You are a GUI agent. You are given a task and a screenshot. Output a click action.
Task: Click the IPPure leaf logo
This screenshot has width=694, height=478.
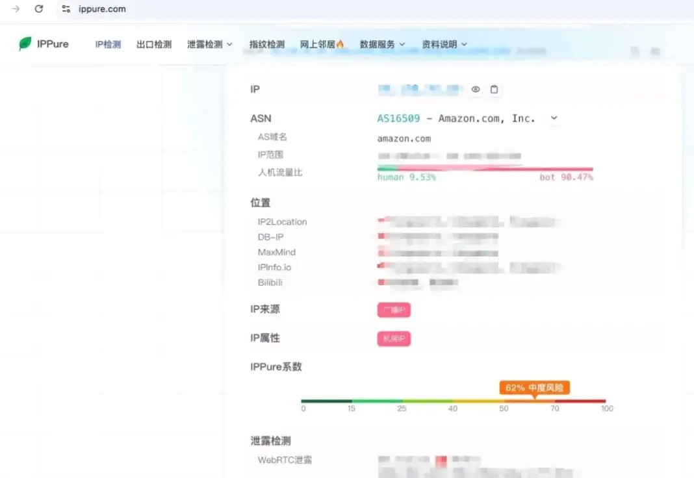coord(25,44)
